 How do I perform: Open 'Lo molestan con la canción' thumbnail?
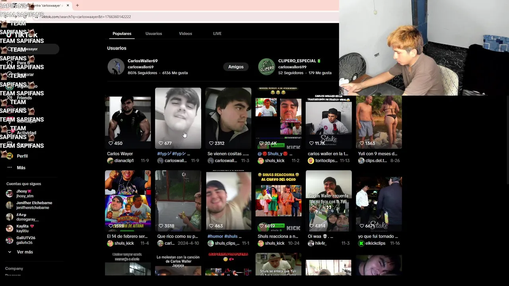click(178, 264)
